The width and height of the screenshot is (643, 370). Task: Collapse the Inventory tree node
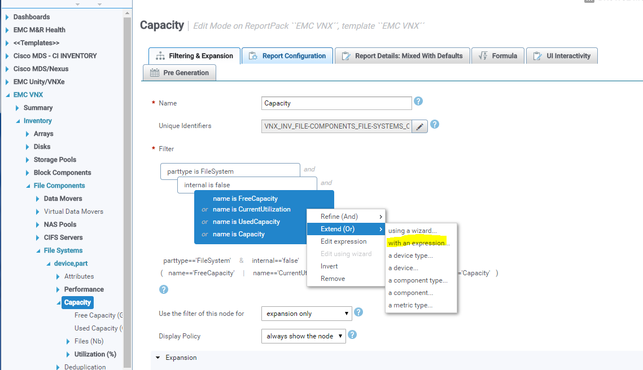tap(18, 121)
